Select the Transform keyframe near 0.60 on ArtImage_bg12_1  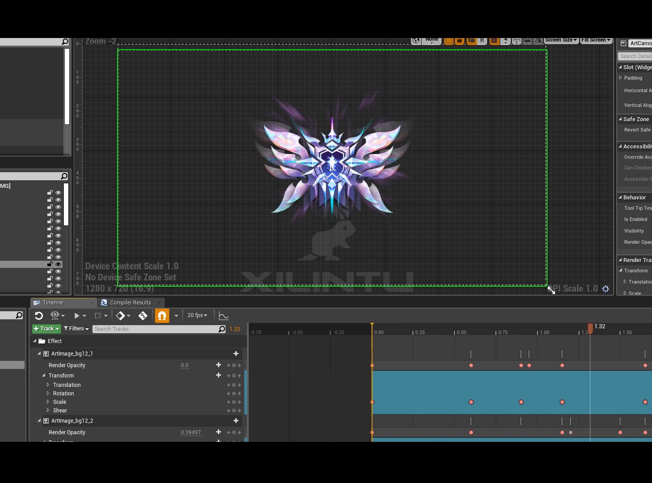[471, 402]
